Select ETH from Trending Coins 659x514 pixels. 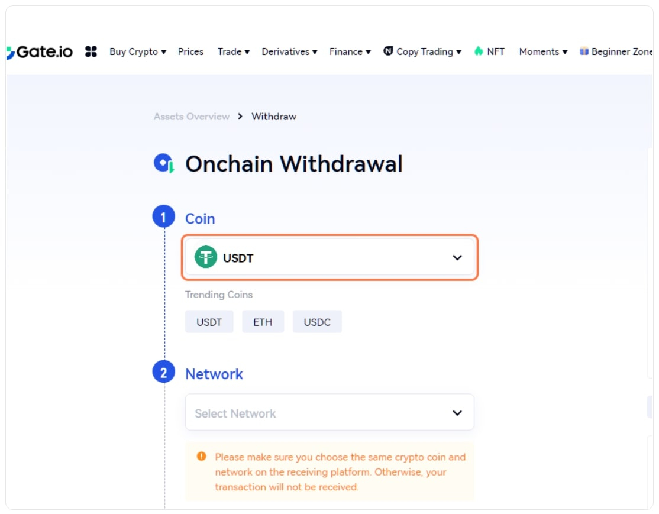263,321
